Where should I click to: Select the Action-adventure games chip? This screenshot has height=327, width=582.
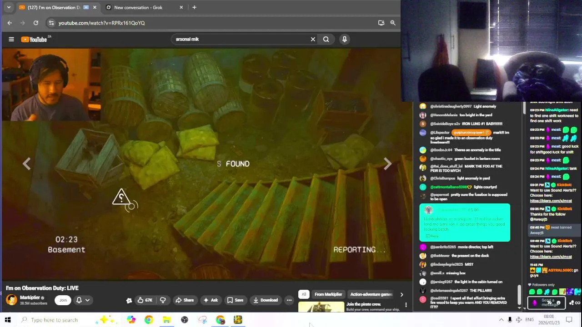coord(371,294)
